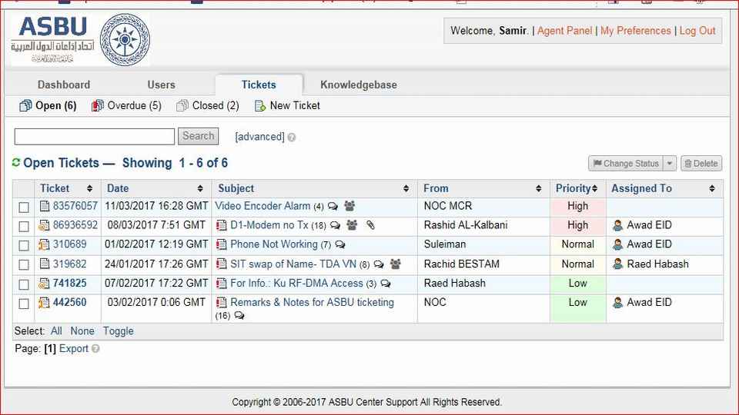Click ticket icon of 442560 row
The image size is (739, 415).
[x=44, y=303]
